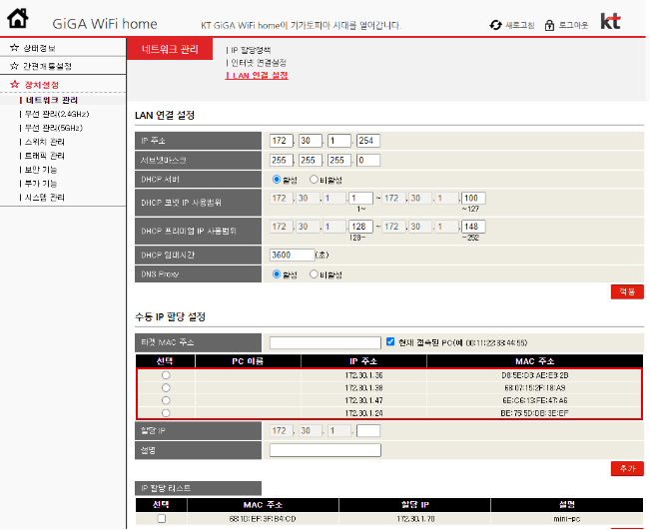Switch to the IP 할당정책 tab

(x=251, y=49)
